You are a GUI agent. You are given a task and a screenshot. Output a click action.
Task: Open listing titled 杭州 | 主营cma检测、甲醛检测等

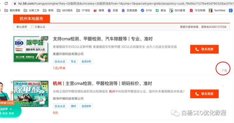102,83
